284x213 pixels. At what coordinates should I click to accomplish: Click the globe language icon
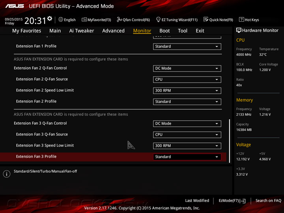click(61, 20)
